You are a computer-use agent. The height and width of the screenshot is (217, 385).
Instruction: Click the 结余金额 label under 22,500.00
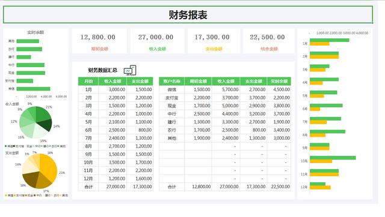click(x=269, y=49)
